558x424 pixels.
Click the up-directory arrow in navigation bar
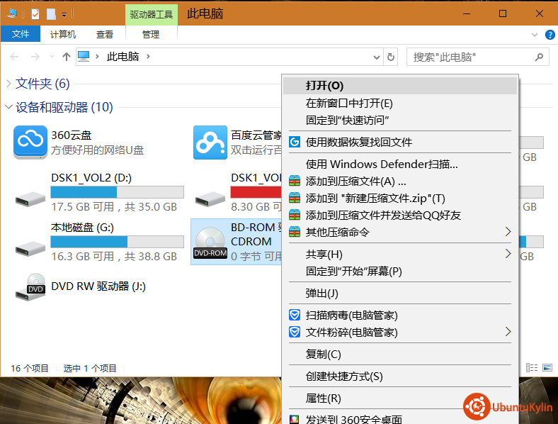pyautogui.click(x=67, y=57)
